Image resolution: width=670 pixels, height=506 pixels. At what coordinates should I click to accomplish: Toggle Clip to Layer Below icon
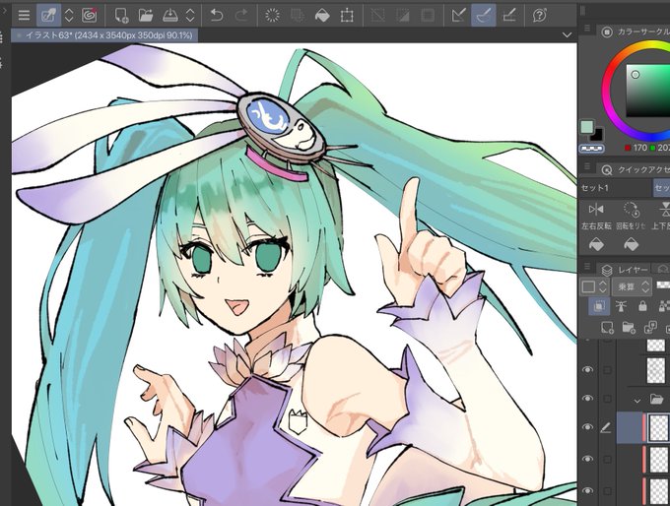[x=599, y=306]
